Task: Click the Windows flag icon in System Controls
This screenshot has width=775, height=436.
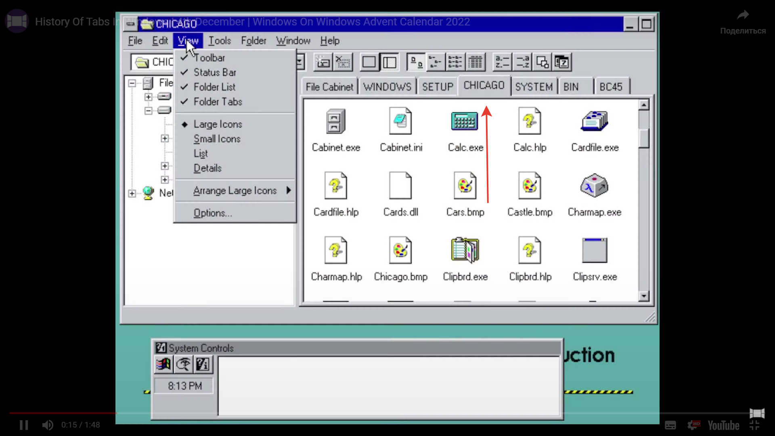Action: (163, 364)
